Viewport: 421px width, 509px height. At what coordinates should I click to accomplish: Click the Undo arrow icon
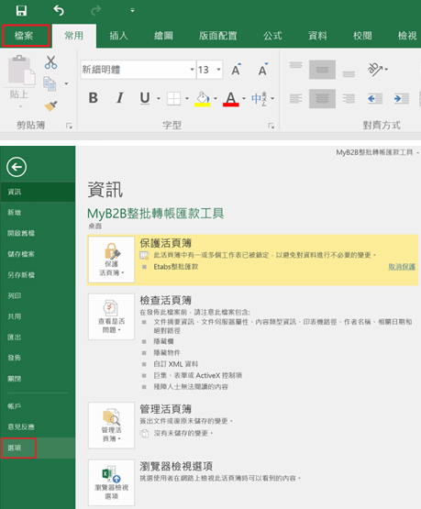(59, 10)
